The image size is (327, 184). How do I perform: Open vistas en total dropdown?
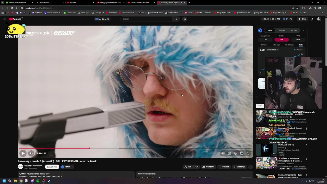[273, 50]
